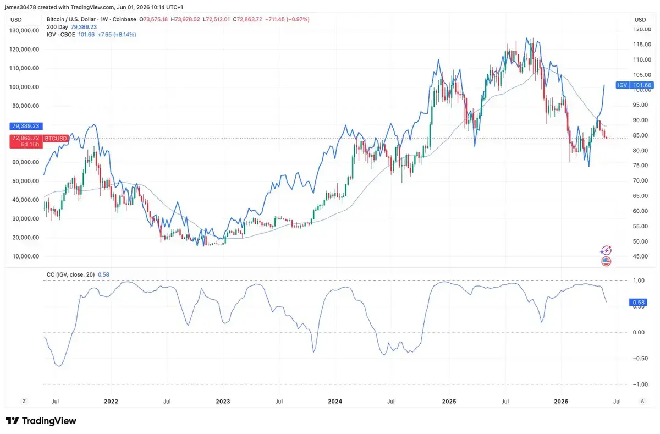Click the 45.00 right axis value
The width and height of the screenshot is (660, 434).
pos(640,256)
